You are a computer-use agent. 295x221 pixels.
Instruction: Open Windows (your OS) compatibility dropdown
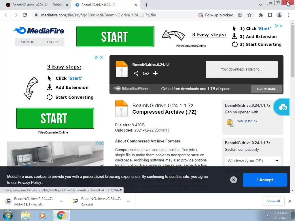tap(253, 161)
